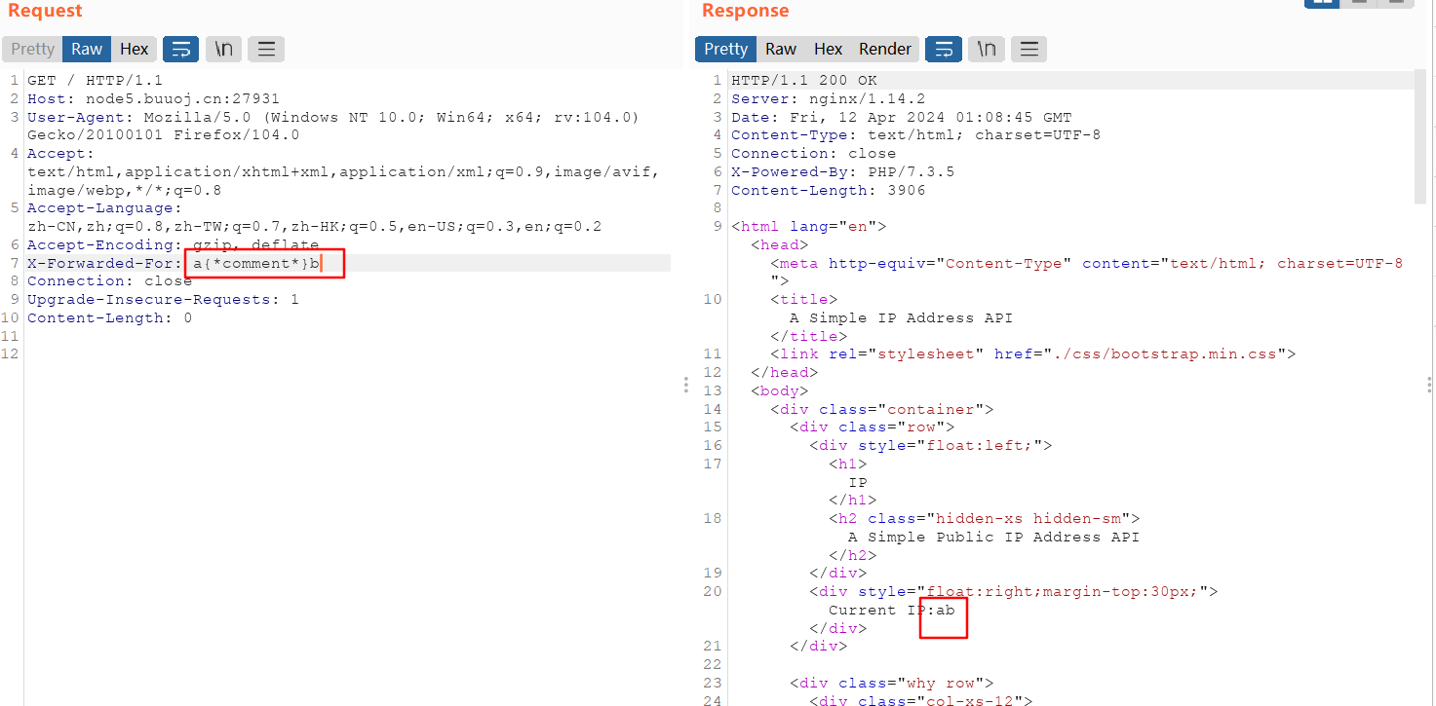Click the Accept-Encoding header line

[173, 244]
